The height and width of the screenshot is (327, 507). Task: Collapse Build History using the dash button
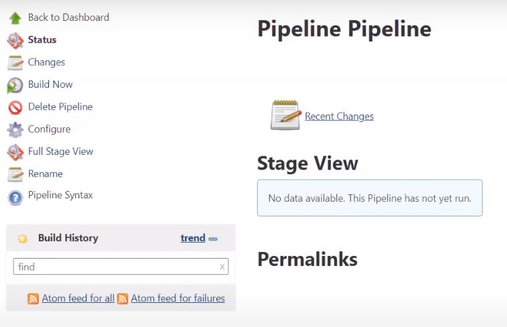[213, 239]
